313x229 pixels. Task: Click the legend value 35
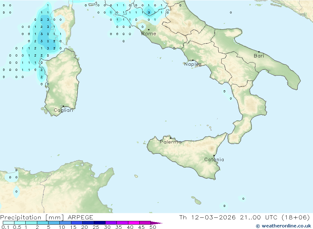pos(119,227)
